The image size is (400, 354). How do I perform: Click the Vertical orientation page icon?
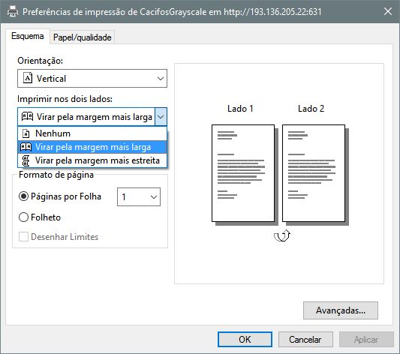(28, 78)
